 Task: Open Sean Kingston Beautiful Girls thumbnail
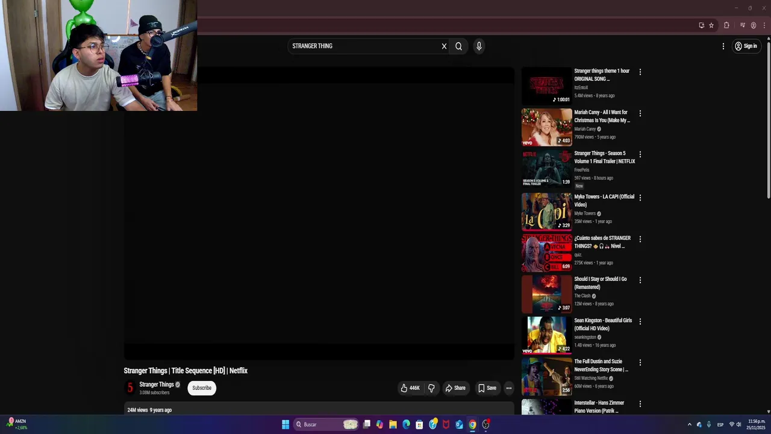point(546,335)
